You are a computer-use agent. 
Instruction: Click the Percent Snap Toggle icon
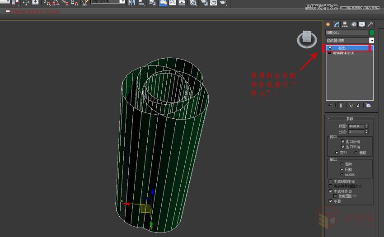(x=65, y=2)
